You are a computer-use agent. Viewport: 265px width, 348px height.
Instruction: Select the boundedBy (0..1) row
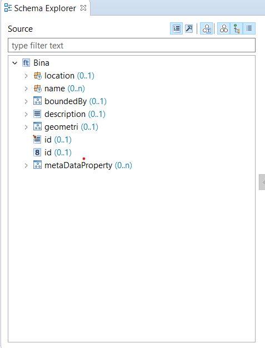76,101
